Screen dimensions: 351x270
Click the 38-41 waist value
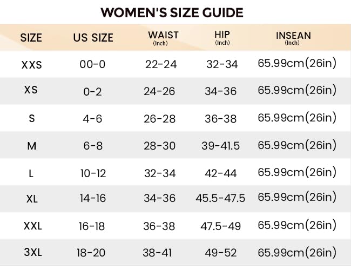click(x=157, y=253)
